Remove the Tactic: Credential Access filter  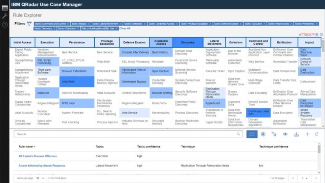point(177,24)
